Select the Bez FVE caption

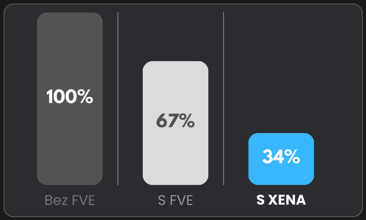(x=70, y=200)
